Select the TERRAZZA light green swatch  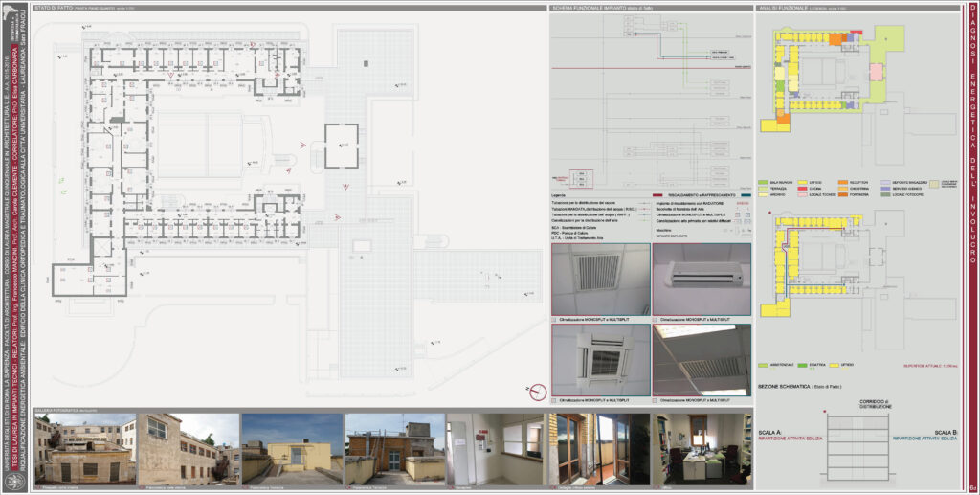(763, 188)
